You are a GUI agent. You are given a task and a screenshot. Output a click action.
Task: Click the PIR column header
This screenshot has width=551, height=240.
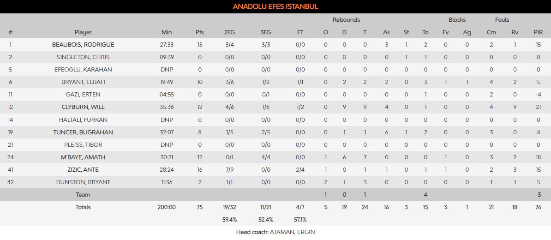[x=538, y=32]
